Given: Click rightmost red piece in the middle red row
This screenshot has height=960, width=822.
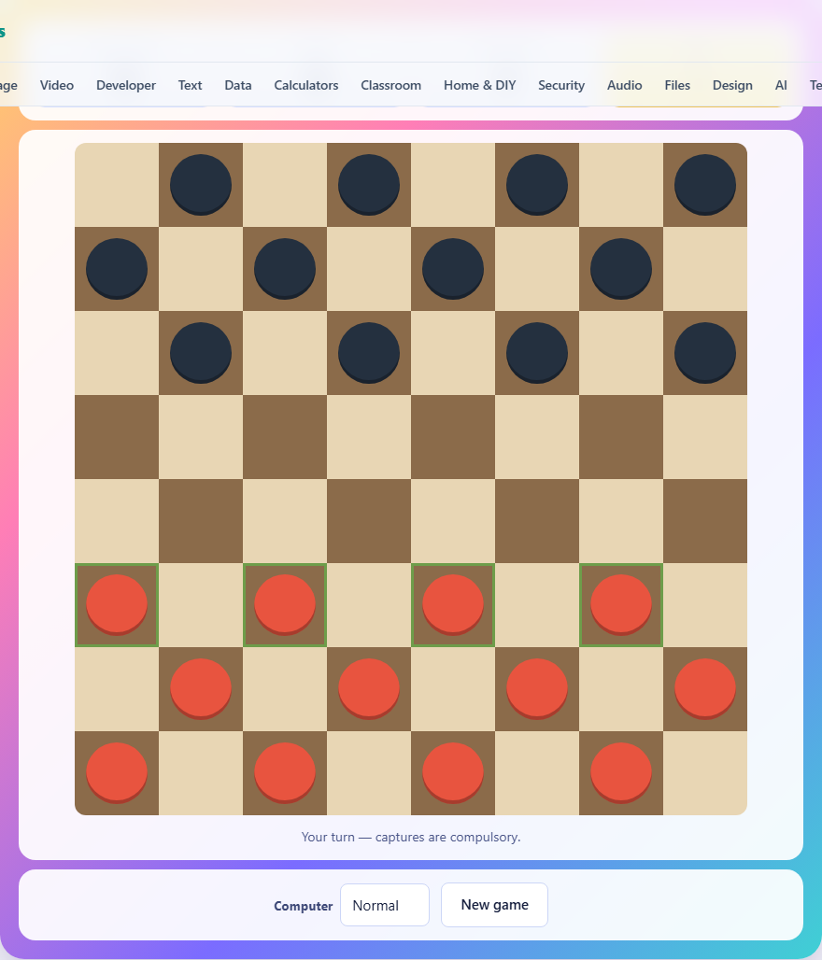Looking at the screenshot, I should coord(705,688).
